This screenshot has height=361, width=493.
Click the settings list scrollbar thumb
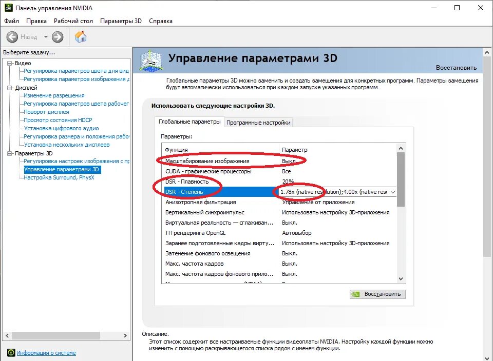pos(401,179)
